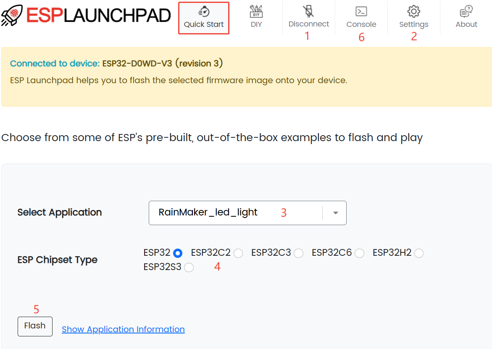Image resolution: width=492 pixels, height=349 pixels.
Task: Click the Disconnect plug icon
Action: coord(309,11)
